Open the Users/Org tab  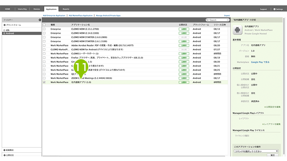click(22, 9)
